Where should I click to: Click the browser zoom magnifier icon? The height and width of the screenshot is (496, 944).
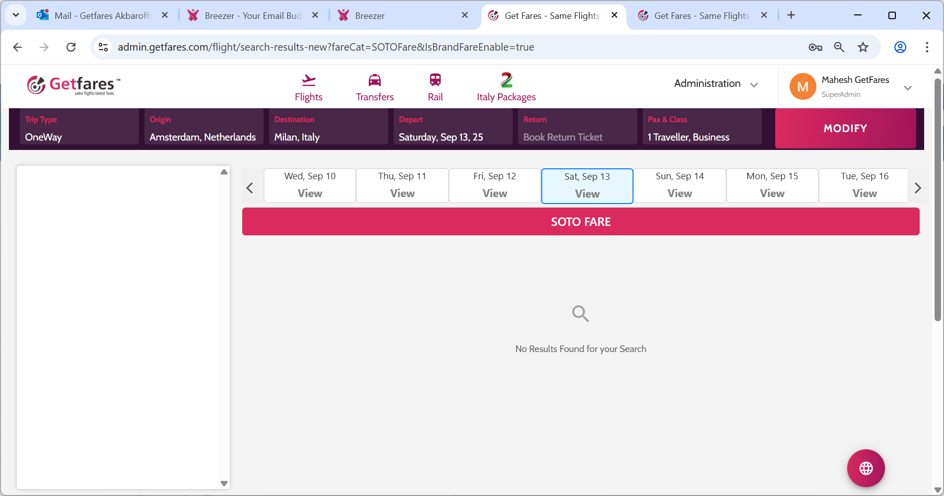pyautogui.click(x=839, y=47)
